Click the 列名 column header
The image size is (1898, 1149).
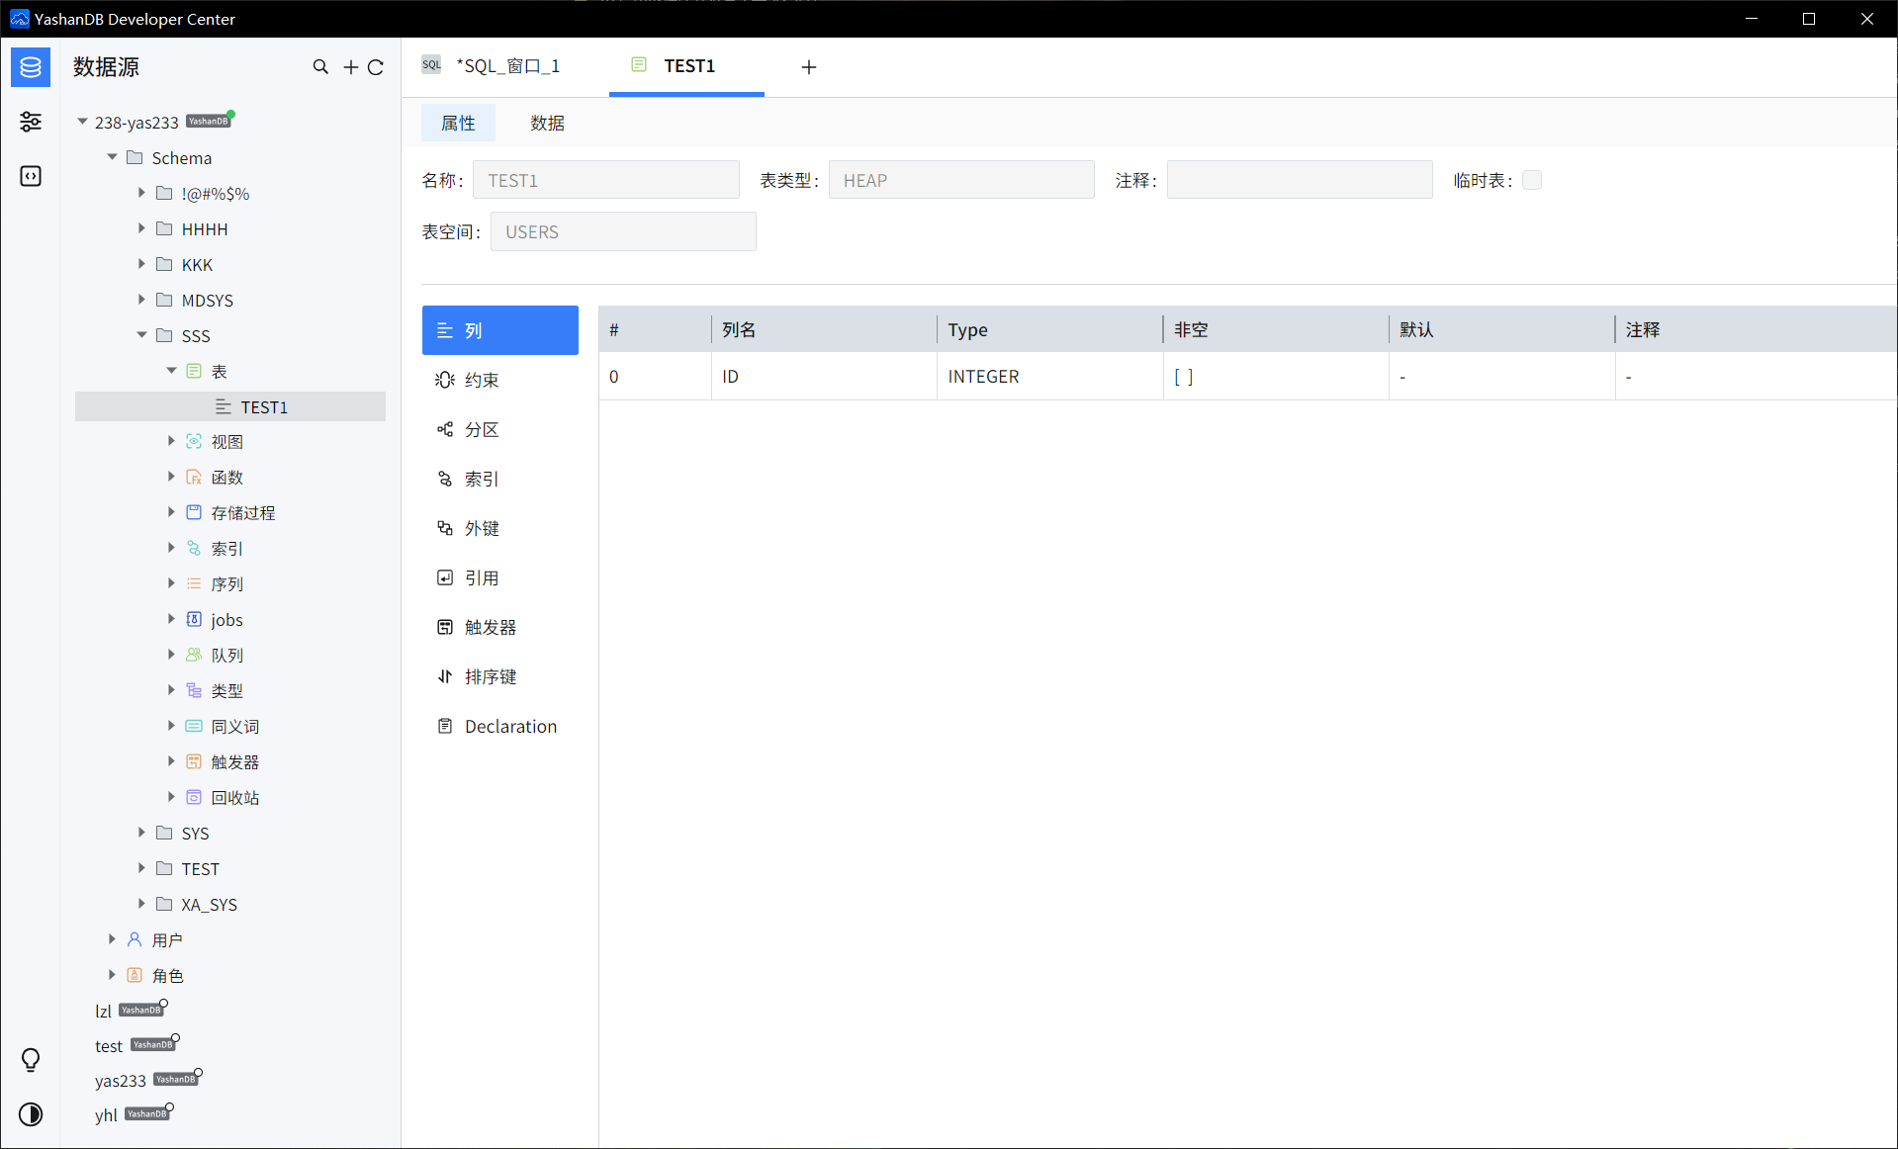[x=824, y=329]
